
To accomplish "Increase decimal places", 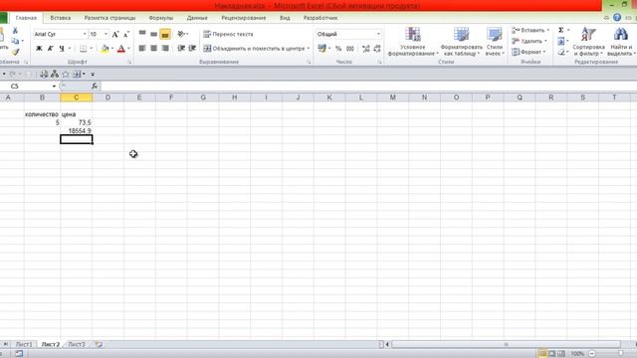I will click(365, 49).
